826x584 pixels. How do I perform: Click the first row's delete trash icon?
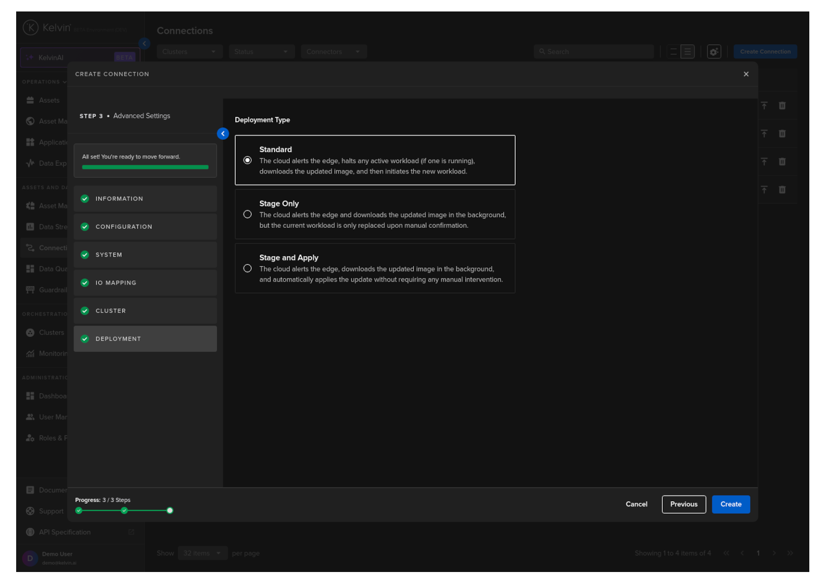782,106
